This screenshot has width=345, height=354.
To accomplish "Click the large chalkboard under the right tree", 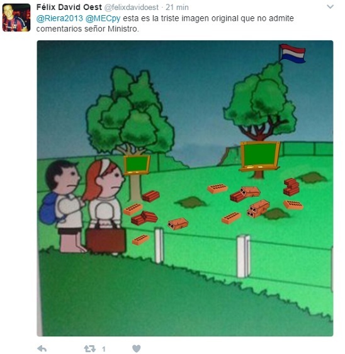I will point(260,155).
